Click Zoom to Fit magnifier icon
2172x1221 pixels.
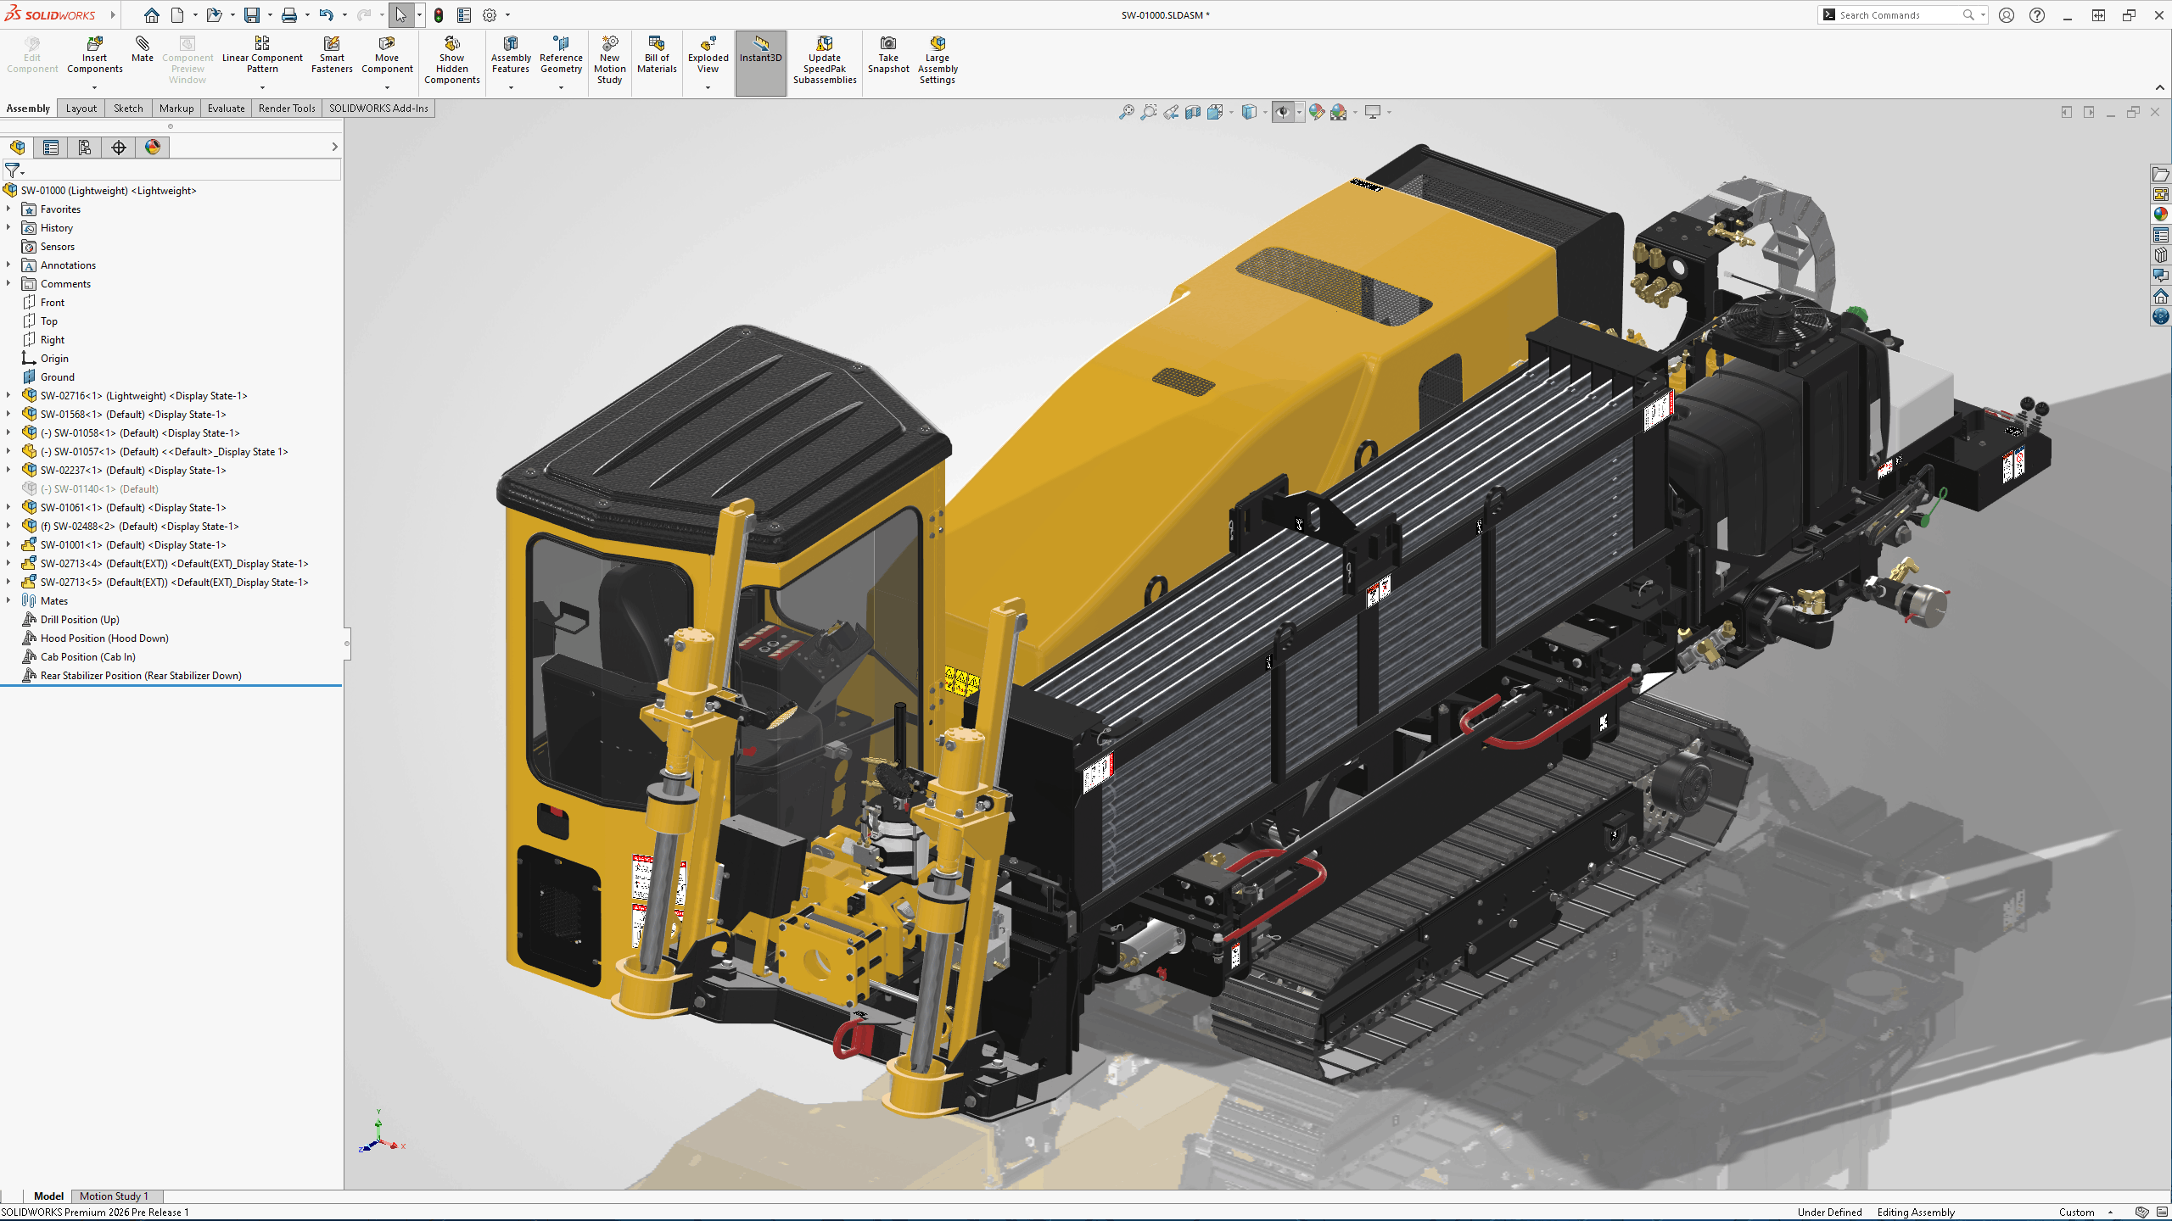tap(1127, 112)
